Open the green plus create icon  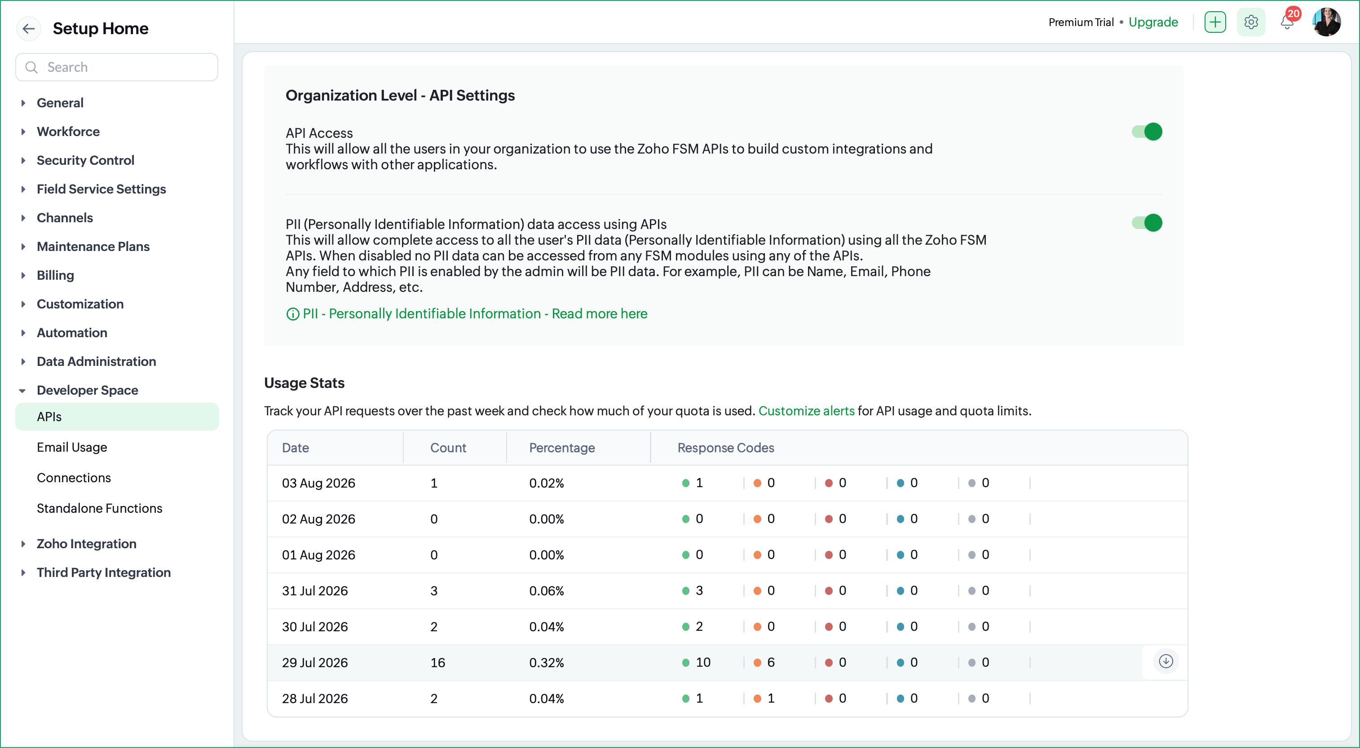point(1215,22)
